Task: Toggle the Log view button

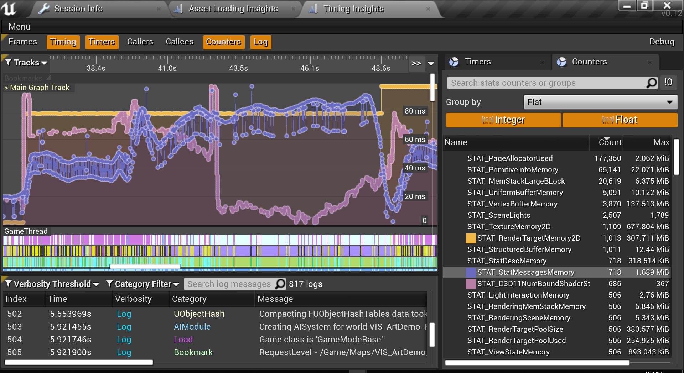Action: (261, 42)
